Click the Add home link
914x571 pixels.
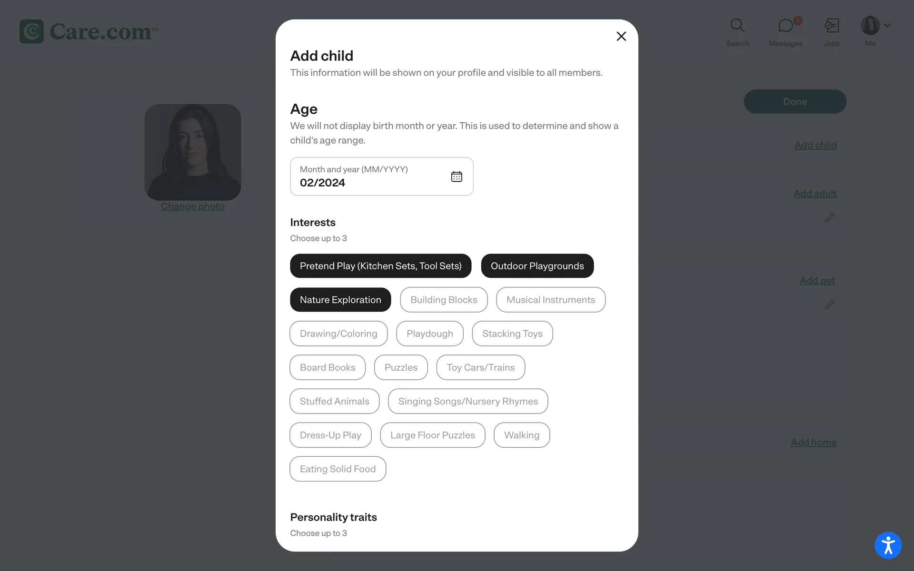click(813, 443)
